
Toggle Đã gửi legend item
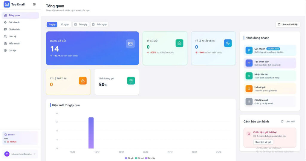(129, 158)
